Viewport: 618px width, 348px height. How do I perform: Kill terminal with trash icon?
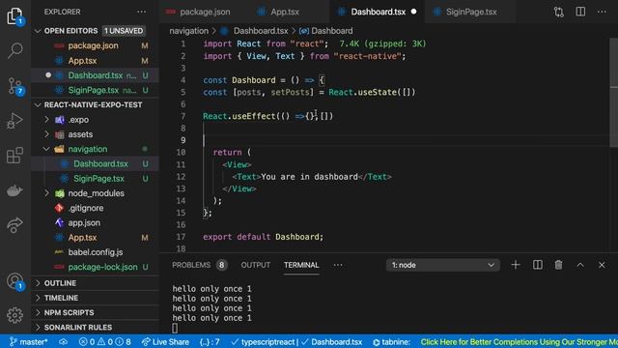[558, 265]
